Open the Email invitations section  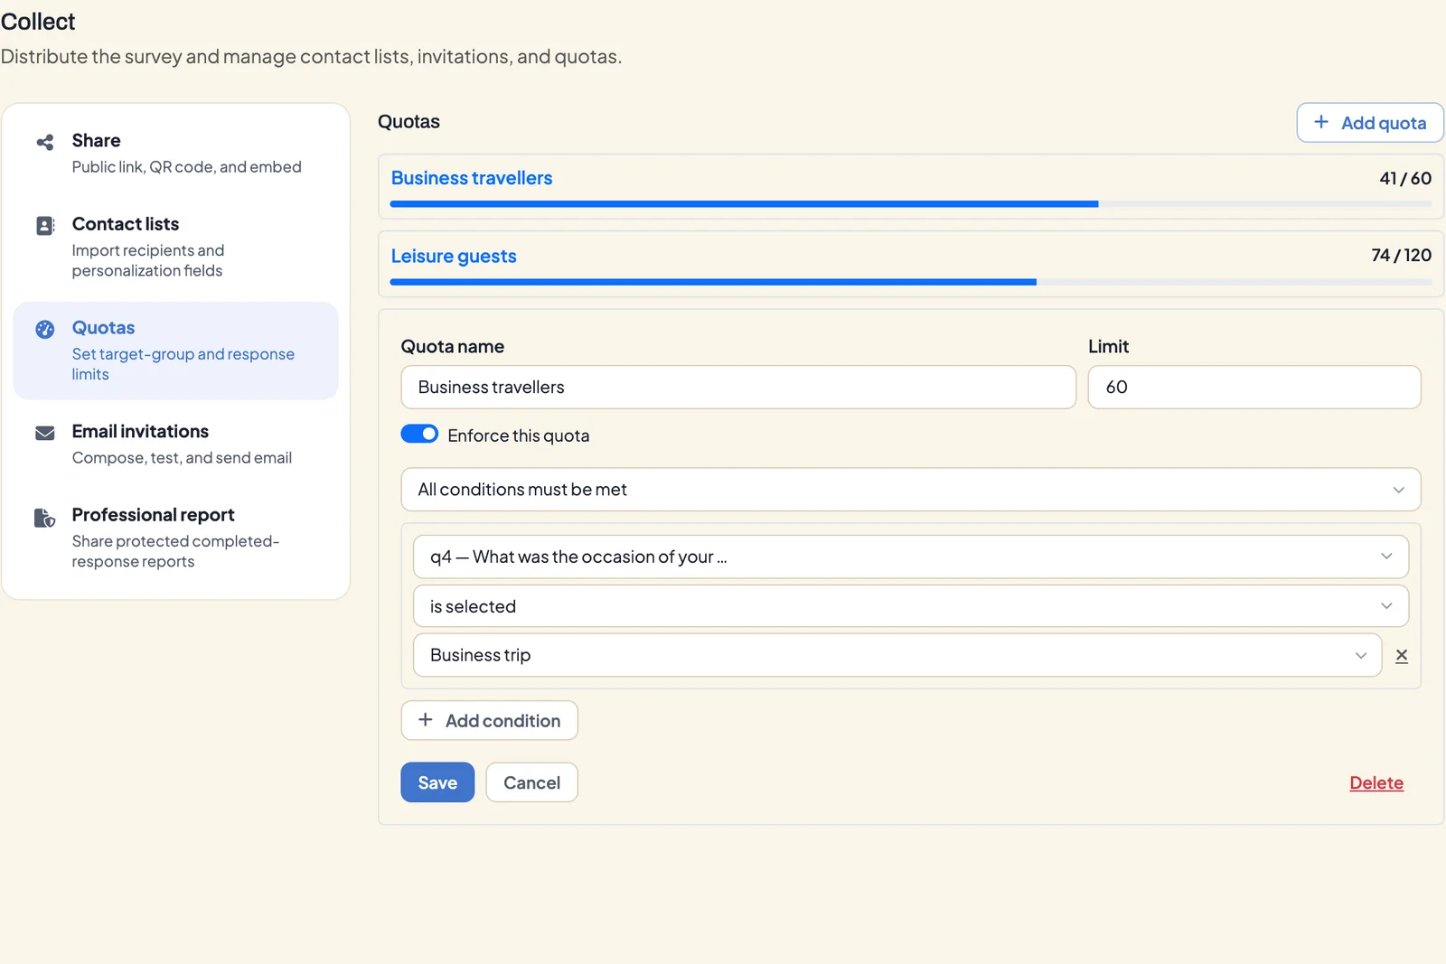pyautogui.click(x=176, y=444)
